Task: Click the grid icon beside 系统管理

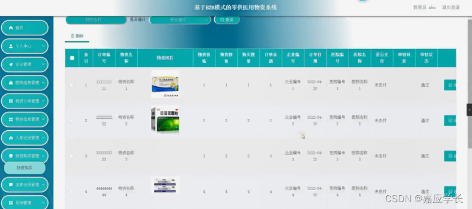Action: click(x=11, y=203)
